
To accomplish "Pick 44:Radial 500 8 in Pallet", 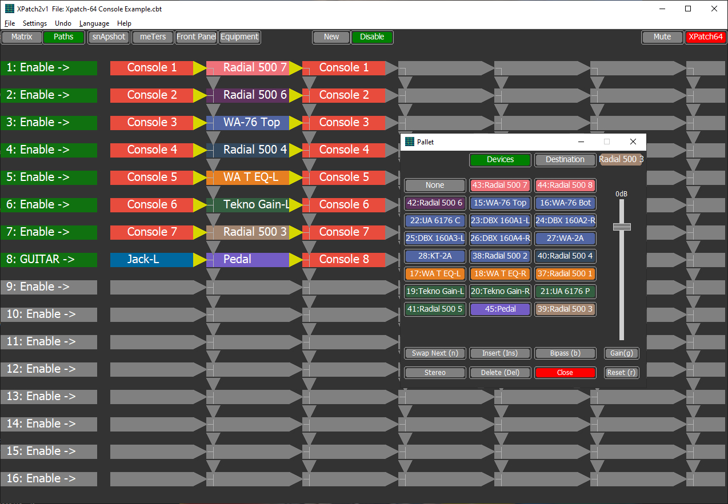I will [565, 186].
